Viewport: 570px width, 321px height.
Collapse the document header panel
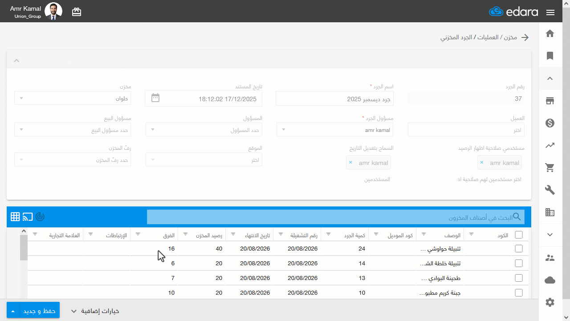coord(16,60)
